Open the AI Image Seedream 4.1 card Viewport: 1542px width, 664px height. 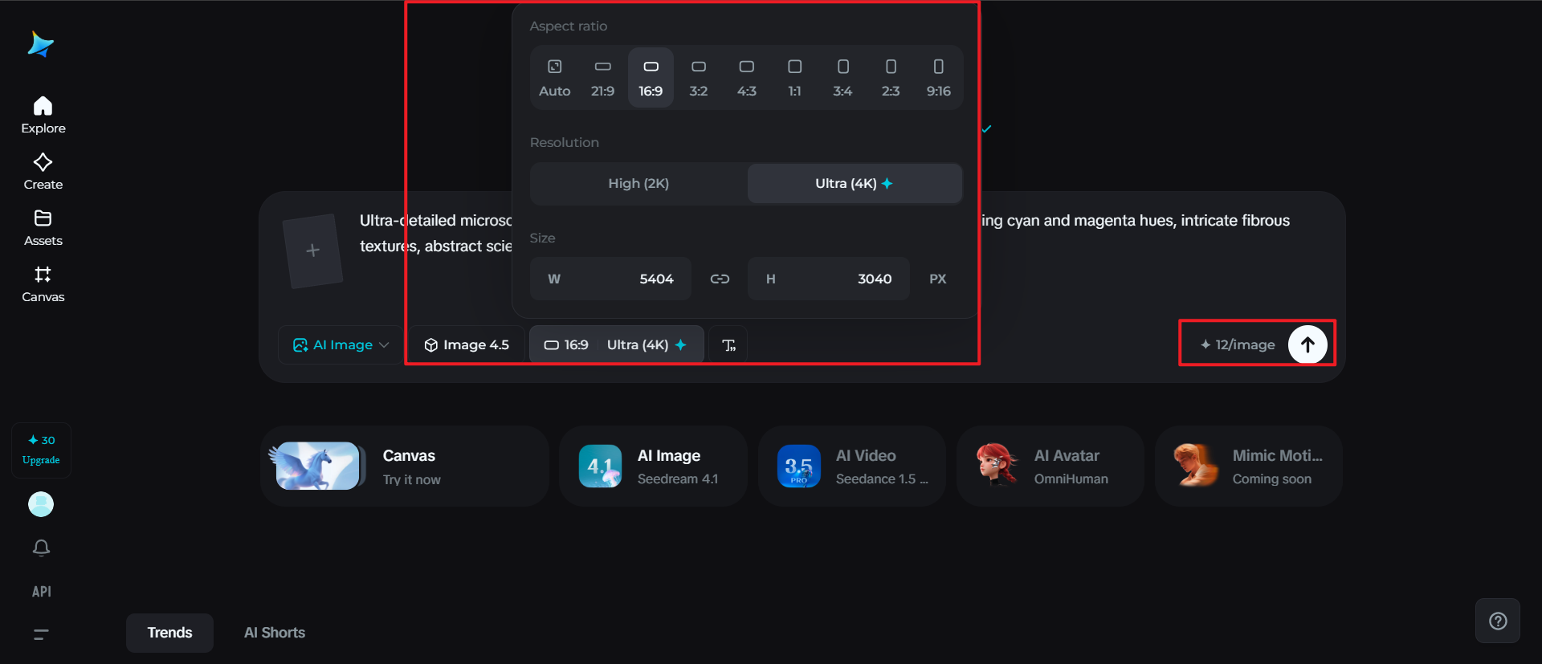[654, 466]
